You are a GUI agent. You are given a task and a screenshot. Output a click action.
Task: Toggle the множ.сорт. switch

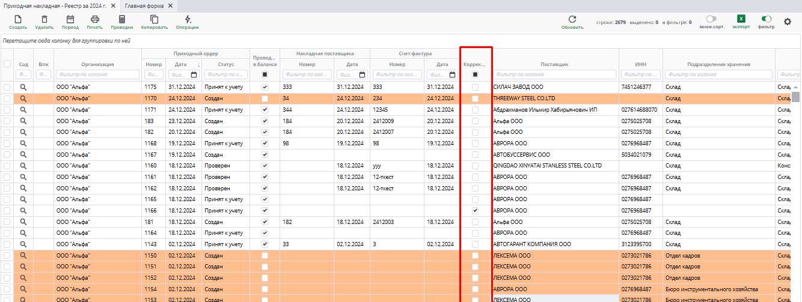coord(711,19)
